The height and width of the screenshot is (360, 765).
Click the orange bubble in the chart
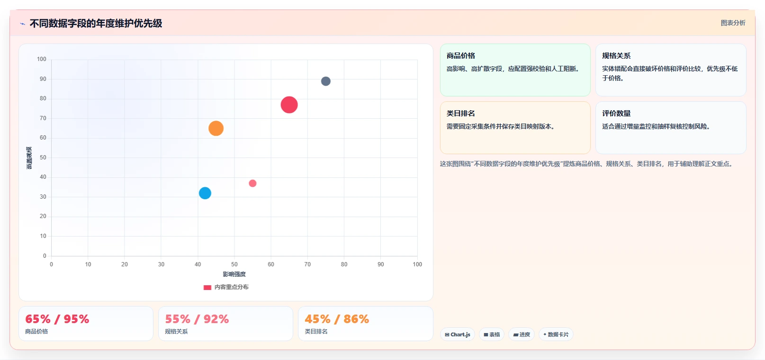coord(216,128)
